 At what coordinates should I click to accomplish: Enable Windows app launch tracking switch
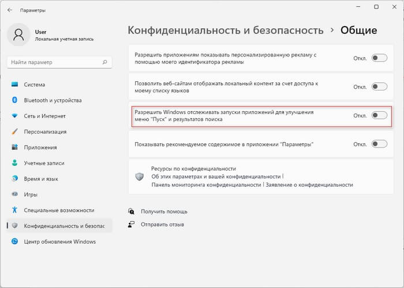pos(379,115)
